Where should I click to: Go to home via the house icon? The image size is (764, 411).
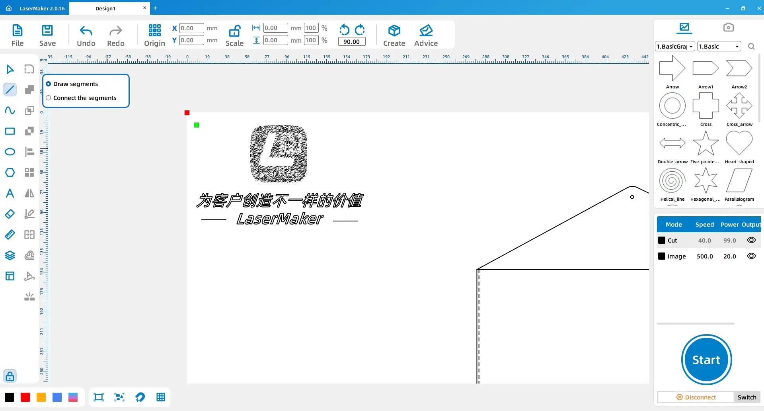pyautogui.click(x=9, y=8)
